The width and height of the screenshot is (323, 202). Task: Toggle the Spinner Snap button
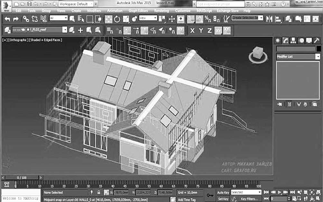tap(216, 19)
